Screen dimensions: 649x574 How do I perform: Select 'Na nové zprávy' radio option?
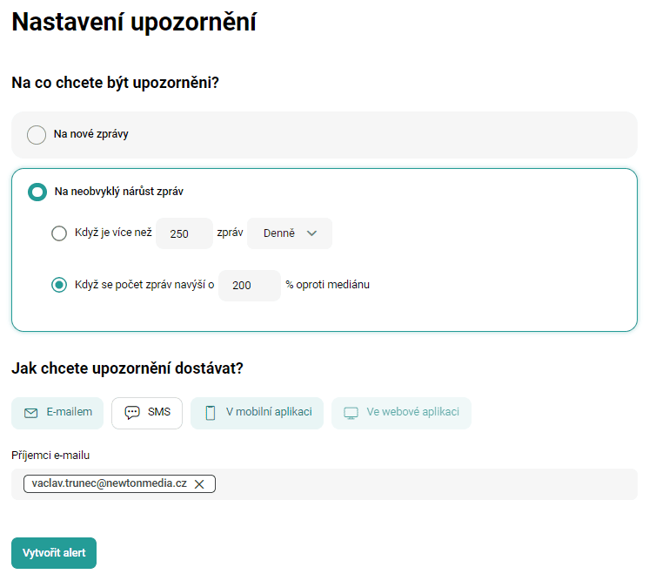click(37, 135)
